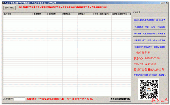Image resolution: width=170 pixels, height=105 pixels.
Task: Click the 高度厘米 column header
Action: pyautogui.click(x=85, y=14)
